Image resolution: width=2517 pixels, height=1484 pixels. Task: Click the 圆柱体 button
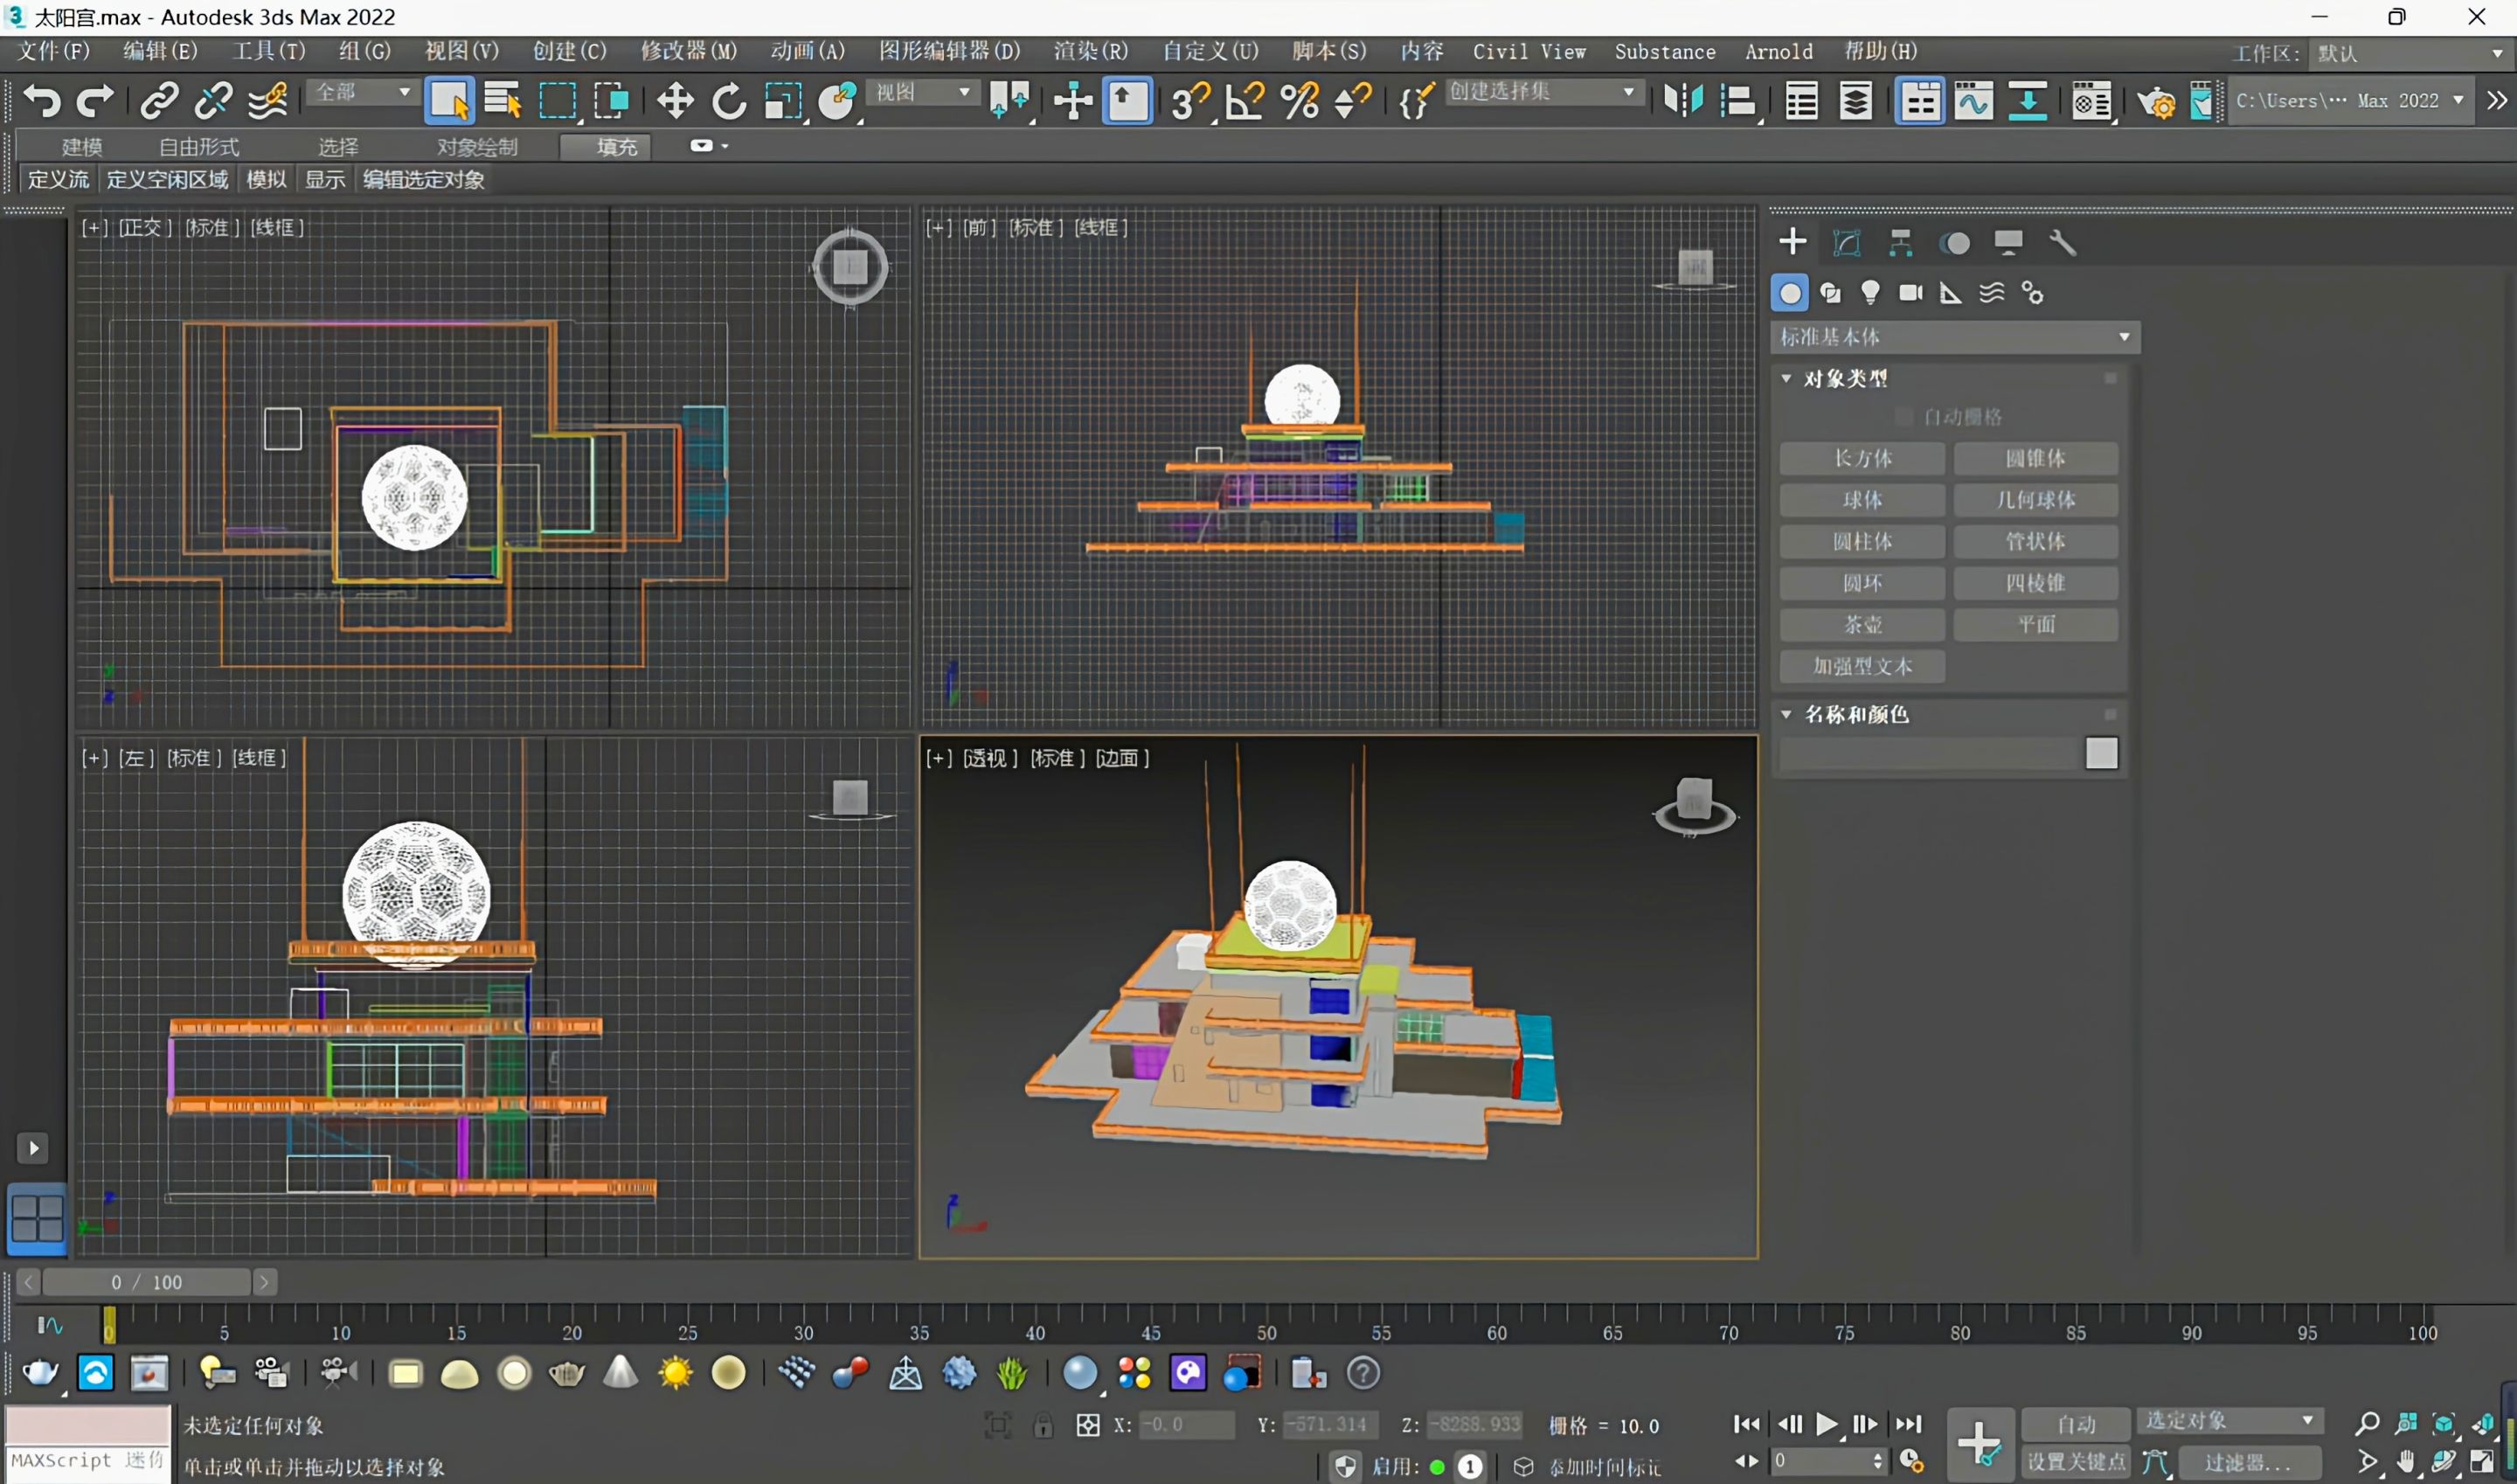[x=1862, y=541]
